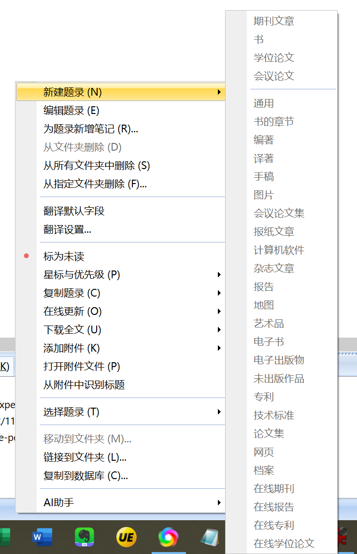This screenshot has width=357, height=554.
Task: Open the Notepad icon in the taskbar
Action: pyautogui.click(x=210, y=537)
